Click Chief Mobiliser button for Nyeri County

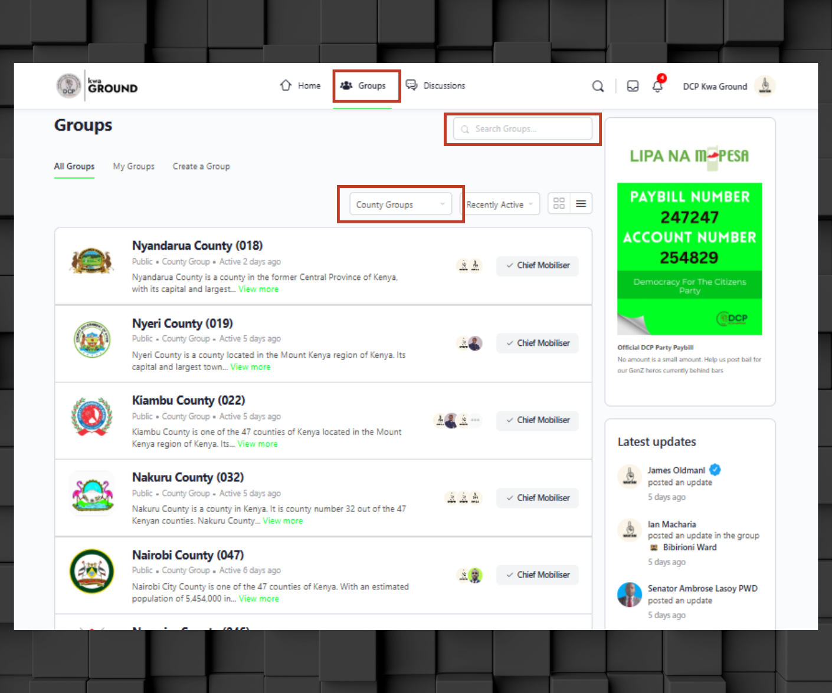537,343
